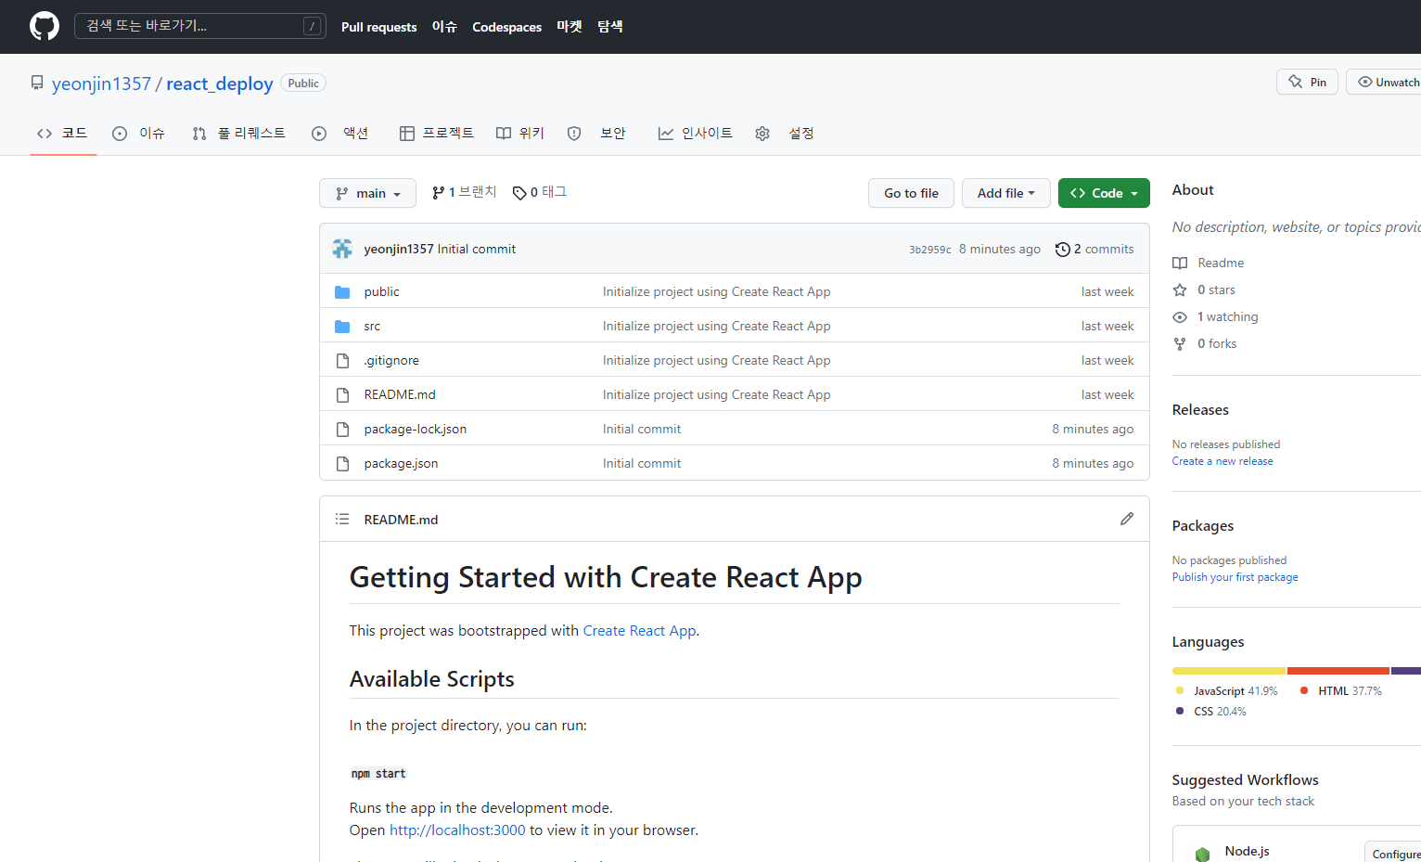Click the yeonjin1357 avatar in commit row
The image size is (1421, 862).
tap(342, 249)
